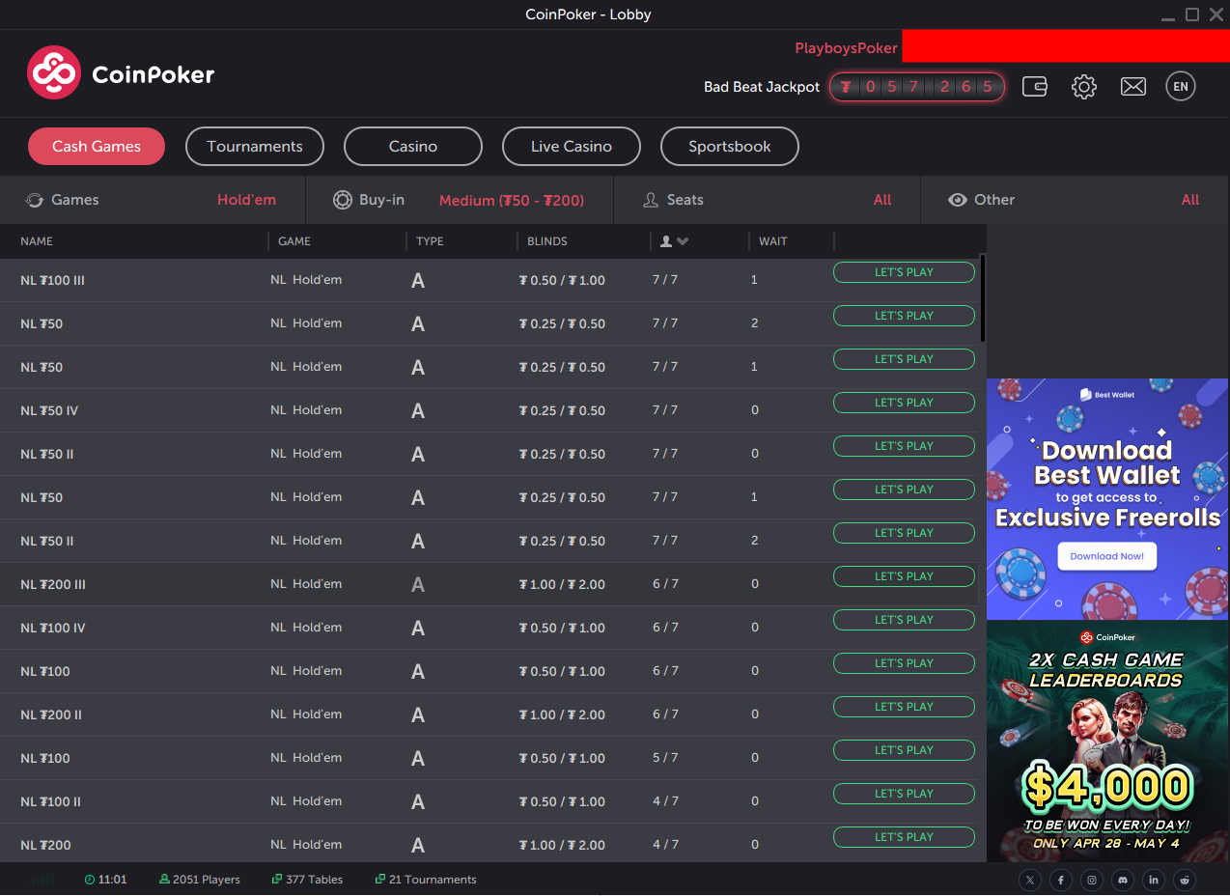Open the Seats filter dropdown

pyautogui.click(x=768, y=200)
